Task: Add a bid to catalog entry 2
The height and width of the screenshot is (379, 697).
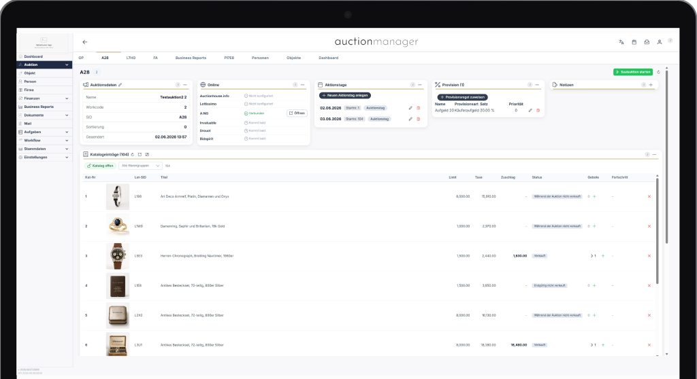Action: tap(594, 226)
